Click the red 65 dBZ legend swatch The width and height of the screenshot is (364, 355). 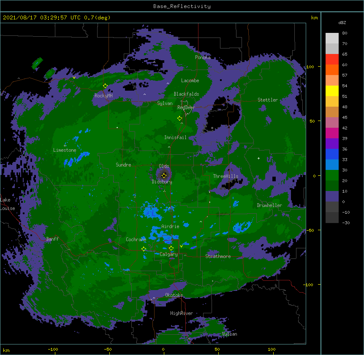tap(332, 59)
